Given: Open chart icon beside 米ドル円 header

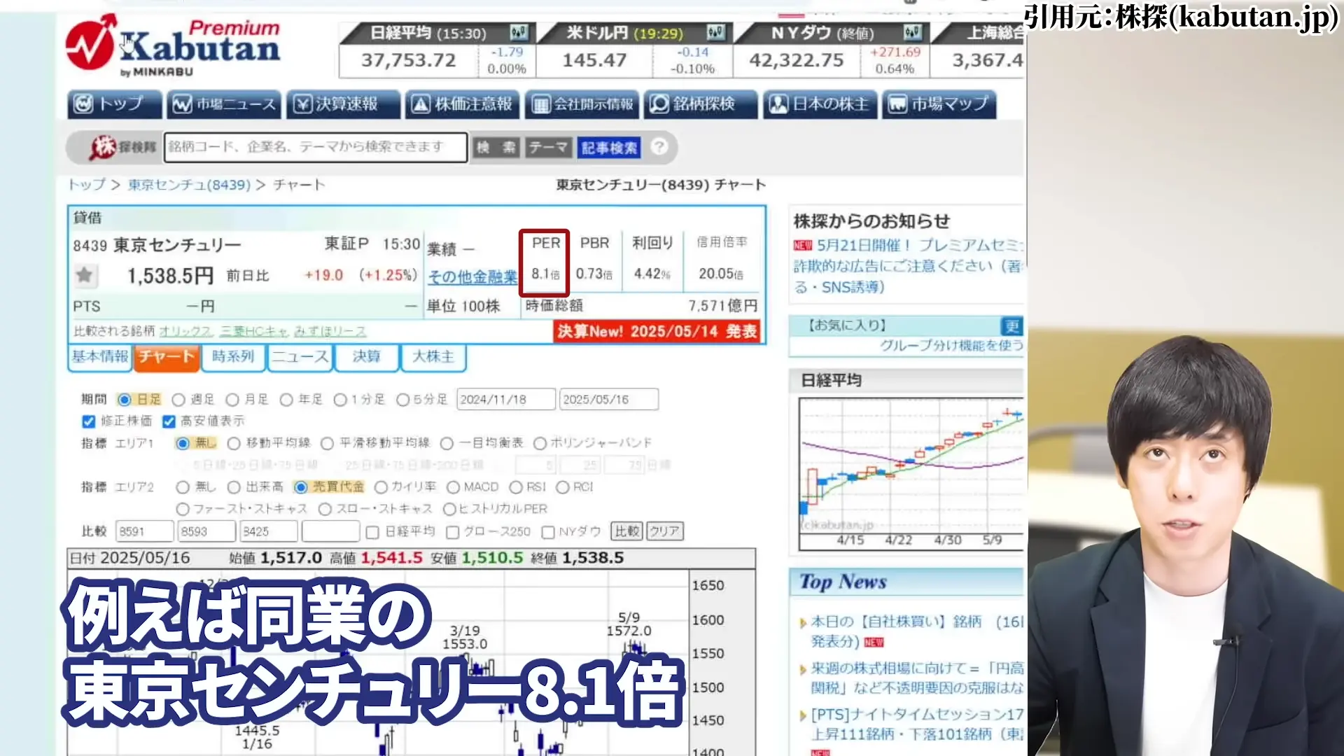Looking at the screenshot, I should point(715,32).
